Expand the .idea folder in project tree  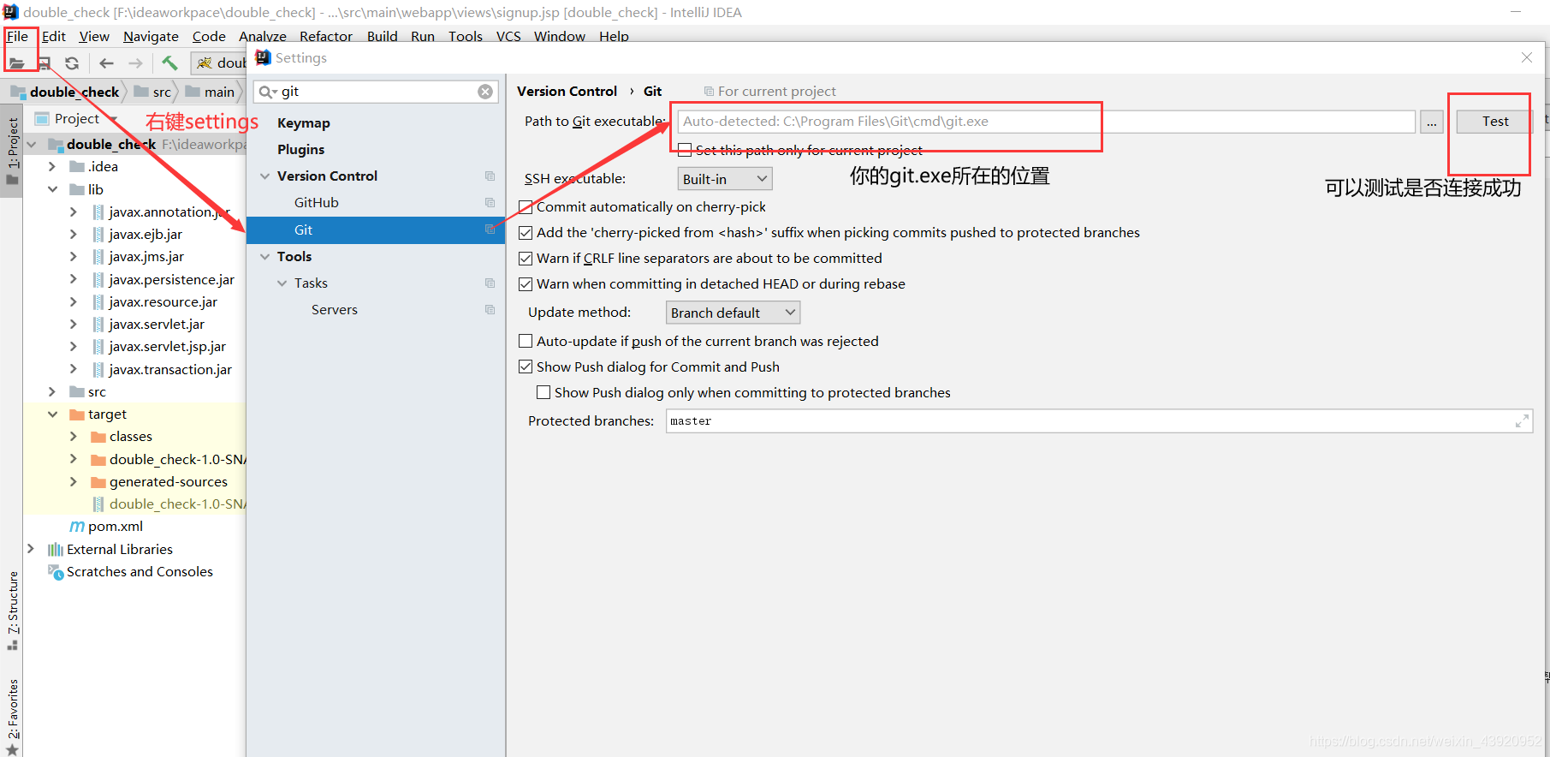coord(52,166)
